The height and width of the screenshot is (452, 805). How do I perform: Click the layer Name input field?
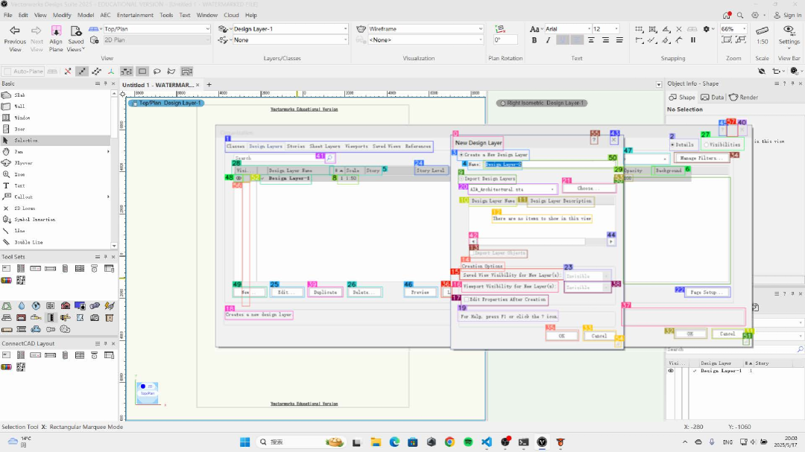544,164
